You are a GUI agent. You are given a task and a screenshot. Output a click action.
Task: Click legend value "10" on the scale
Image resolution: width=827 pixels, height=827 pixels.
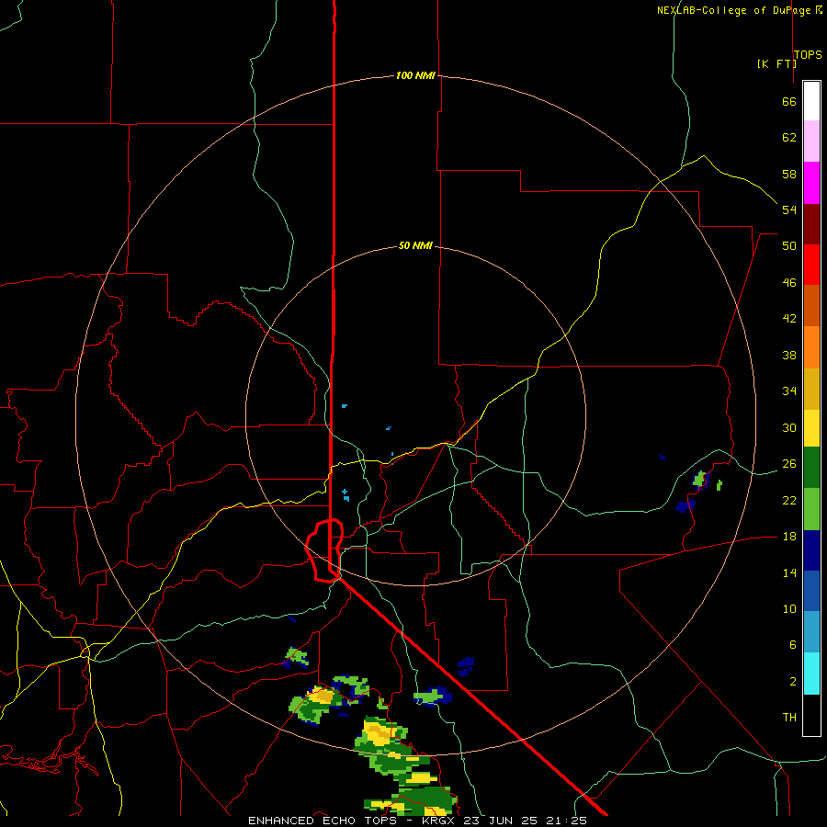[x=789, y=608]
